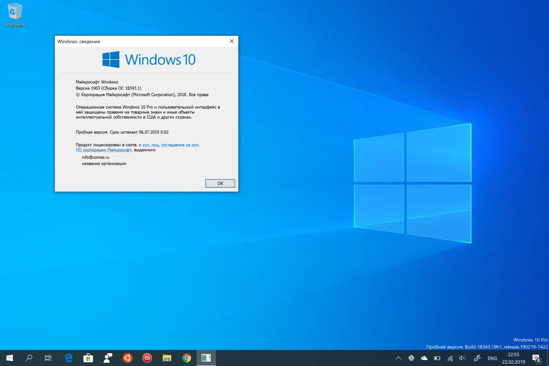
Task: Toggle Wi-Fi network settings from the tray
Action: coord(450,358)
